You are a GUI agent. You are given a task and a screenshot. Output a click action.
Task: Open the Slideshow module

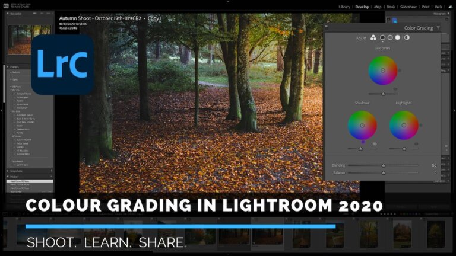[408, 7]
